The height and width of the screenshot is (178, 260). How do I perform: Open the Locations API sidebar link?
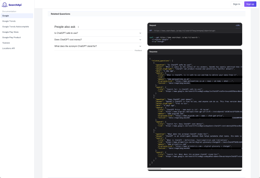9,48
